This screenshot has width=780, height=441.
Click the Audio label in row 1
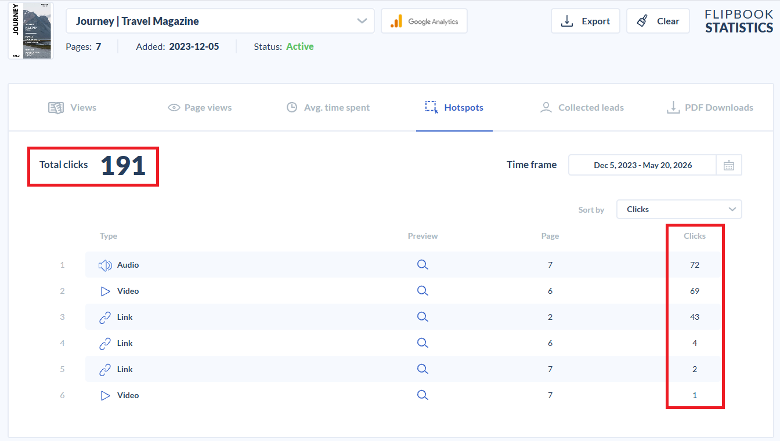pyautogui.click(x=128, y=265)
